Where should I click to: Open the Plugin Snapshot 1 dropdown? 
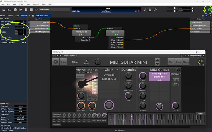click(x=69, y=55)
